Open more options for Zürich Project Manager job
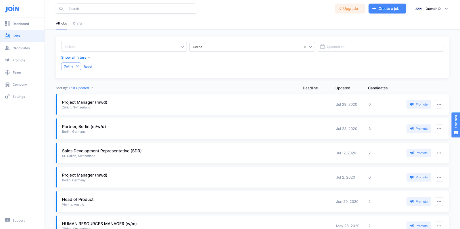This screenshot has width=460, height=229. (x=439, y=104)
